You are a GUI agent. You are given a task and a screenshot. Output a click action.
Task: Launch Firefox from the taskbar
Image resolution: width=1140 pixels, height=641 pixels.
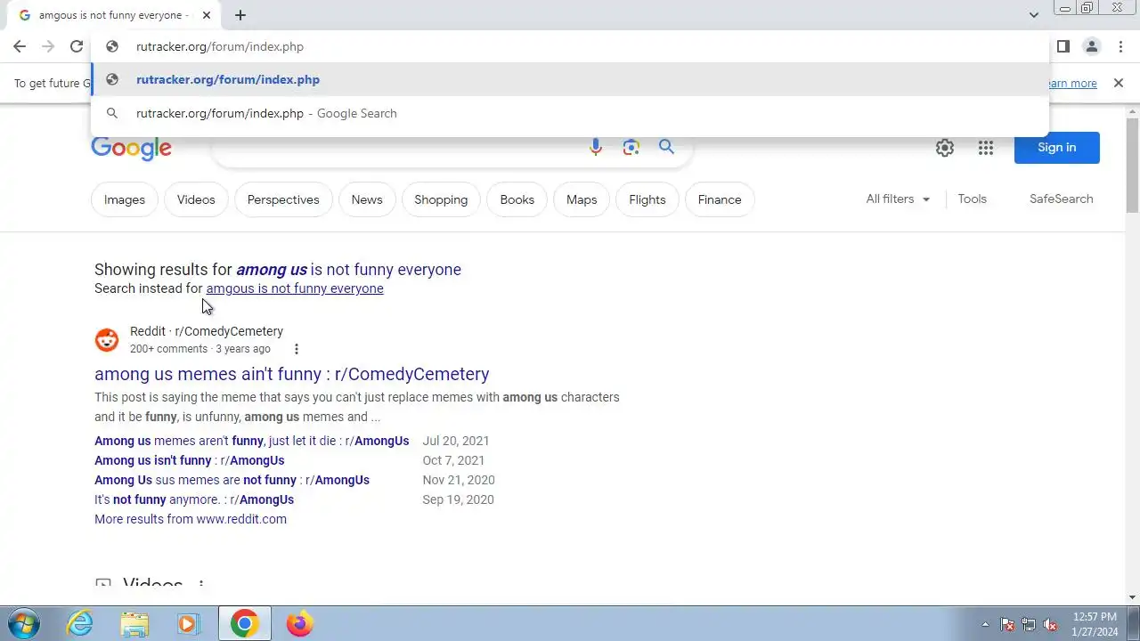(x=299, y=623)
